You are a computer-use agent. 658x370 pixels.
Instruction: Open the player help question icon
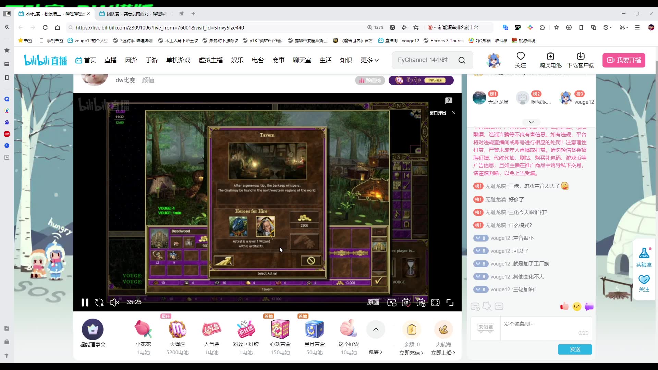click(449, 100)
